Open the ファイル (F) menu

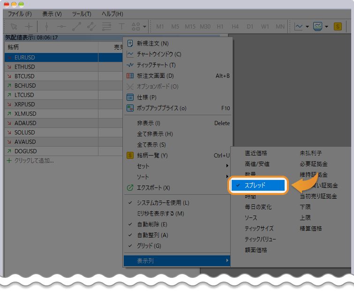[x=20, y=14]
